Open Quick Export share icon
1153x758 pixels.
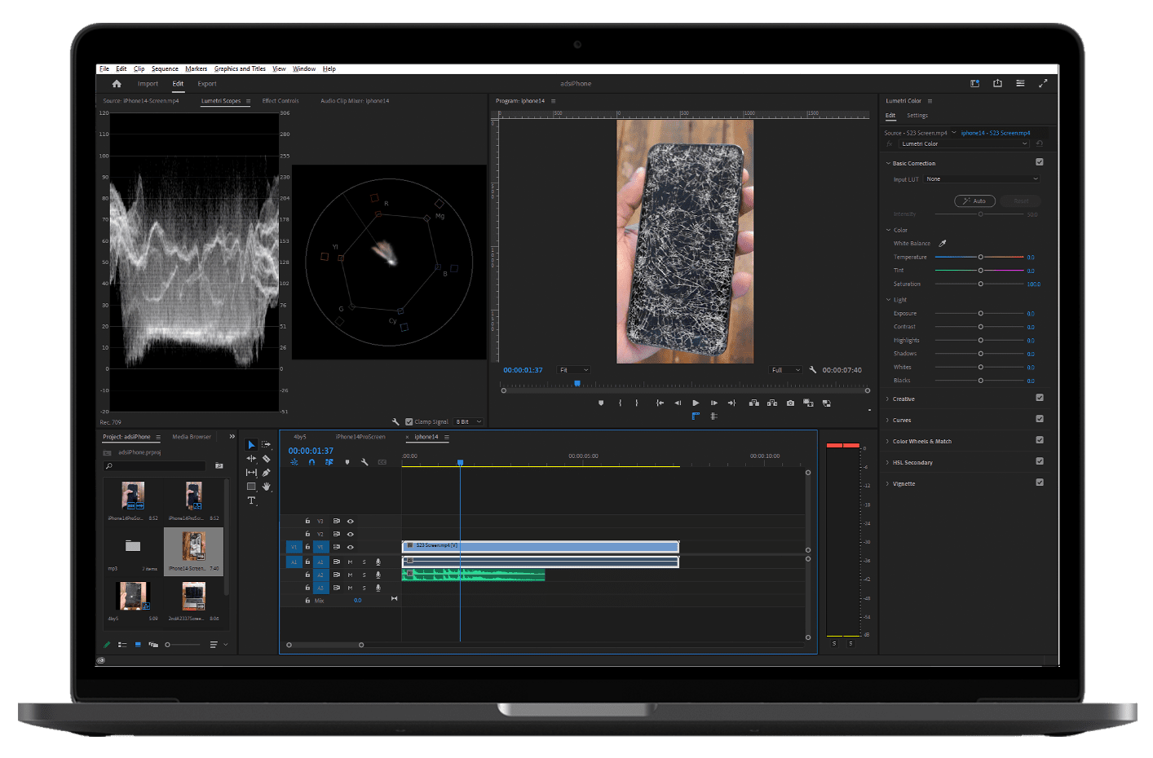997,83
